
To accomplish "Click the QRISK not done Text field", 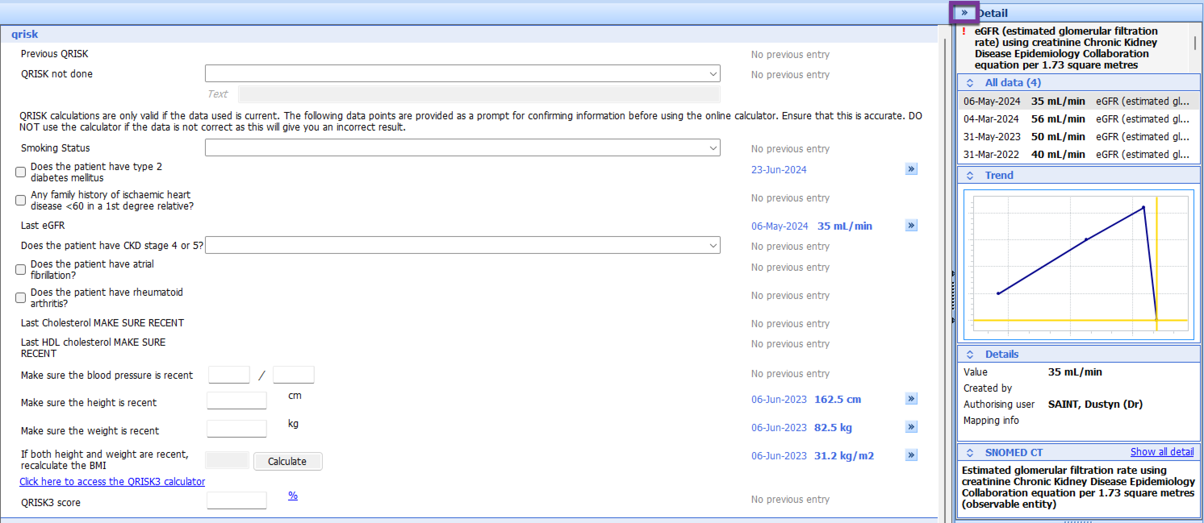I will 479,94.
